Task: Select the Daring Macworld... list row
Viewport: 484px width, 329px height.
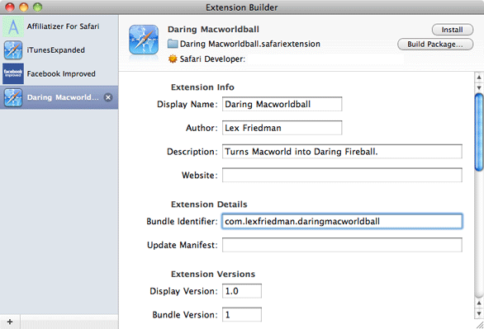Action: [x=59, y=97]
